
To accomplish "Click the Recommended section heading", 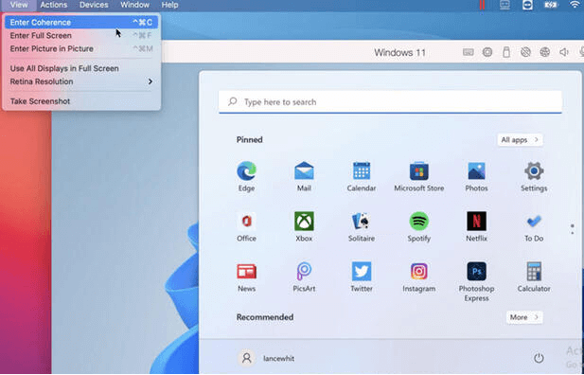I will (x=265, y=317).
